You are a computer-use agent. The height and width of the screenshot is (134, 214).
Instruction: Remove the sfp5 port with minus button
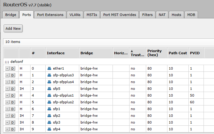[x=7, y=89]
